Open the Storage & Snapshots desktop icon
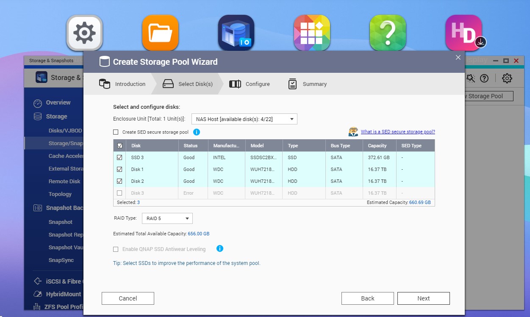 point(236,33)
